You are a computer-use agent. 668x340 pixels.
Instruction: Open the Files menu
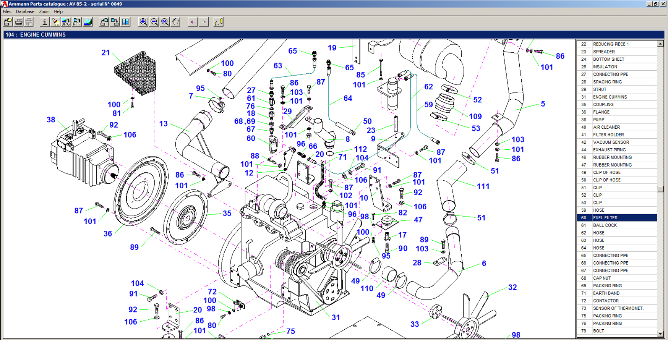tap(7, 11)
